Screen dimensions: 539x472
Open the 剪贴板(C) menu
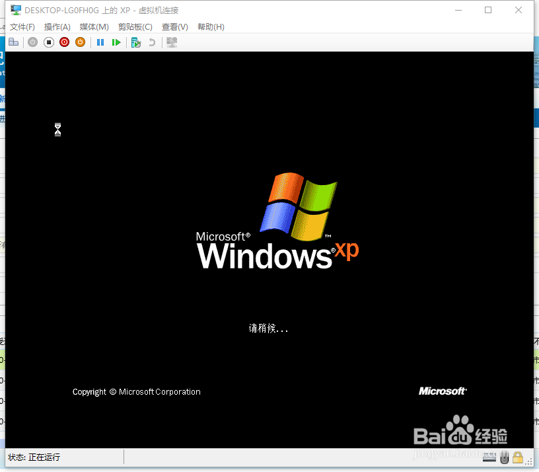pyautogui.click(x=135, y=27)
